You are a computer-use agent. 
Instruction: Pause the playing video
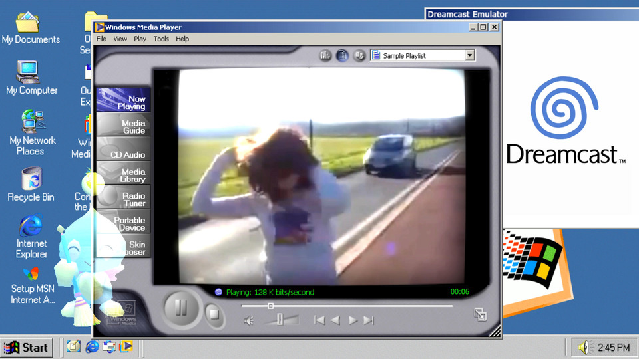181,308
